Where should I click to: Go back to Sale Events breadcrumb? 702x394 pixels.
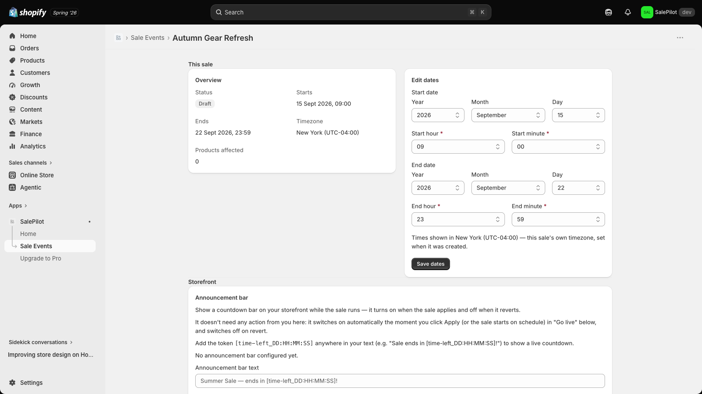click(x=147, y=38)
